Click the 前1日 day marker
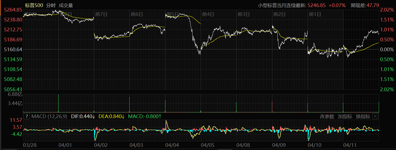Screen dimensions: 396x150 coord(315,14)
